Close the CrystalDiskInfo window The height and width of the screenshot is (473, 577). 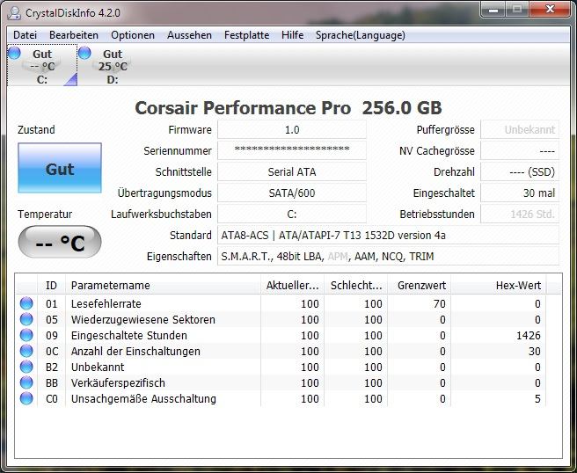coord(550,9)
